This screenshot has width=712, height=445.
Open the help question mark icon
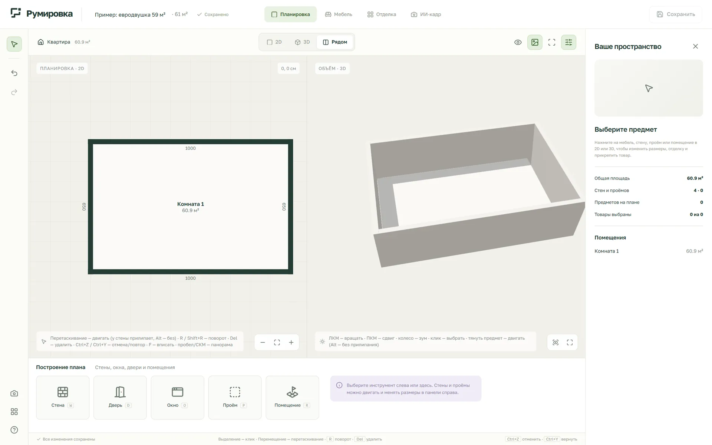[x=14, y=430]
